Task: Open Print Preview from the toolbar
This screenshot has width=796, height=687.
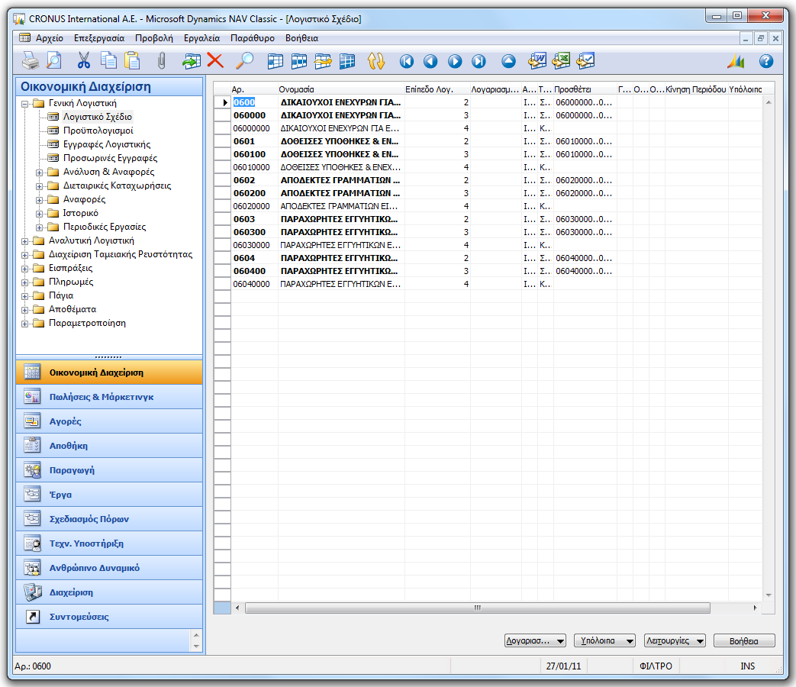Action: [x=54, y=61]
